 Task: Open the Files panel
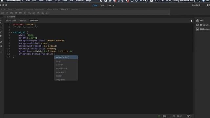click(x=200, y=21)
